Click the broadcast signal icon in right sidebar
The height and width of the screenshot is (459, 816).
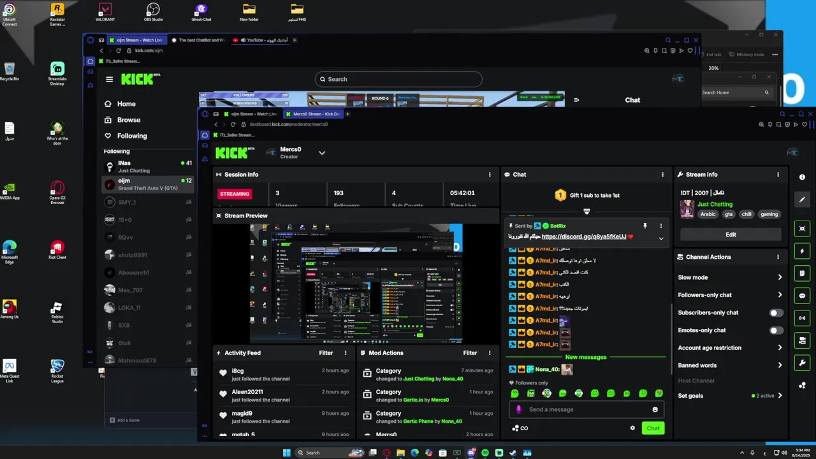(x=802, y=318)
